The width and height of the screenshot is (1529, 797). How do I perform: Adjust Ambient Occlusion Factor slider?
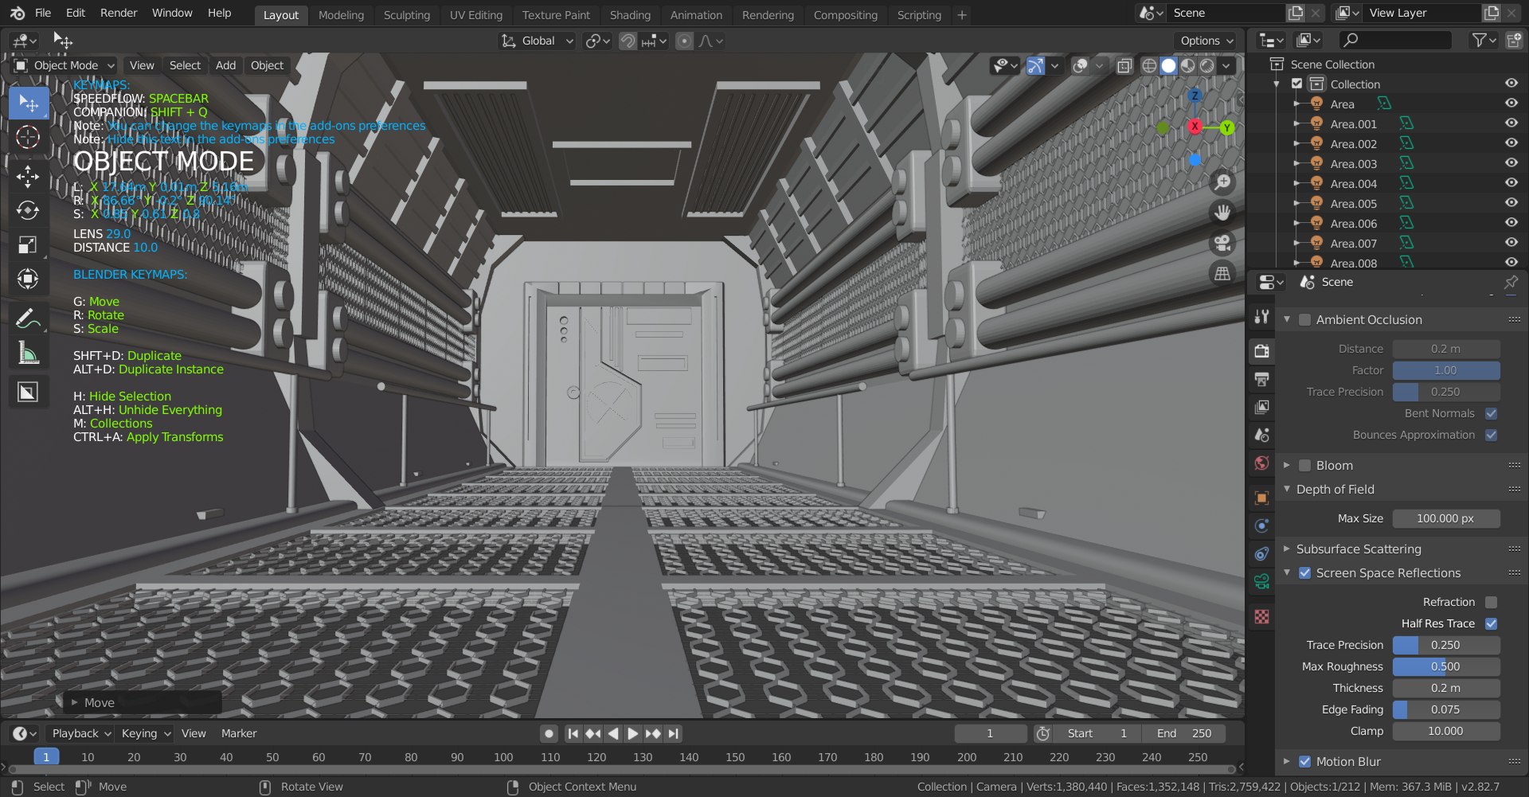coord(1445,370)
